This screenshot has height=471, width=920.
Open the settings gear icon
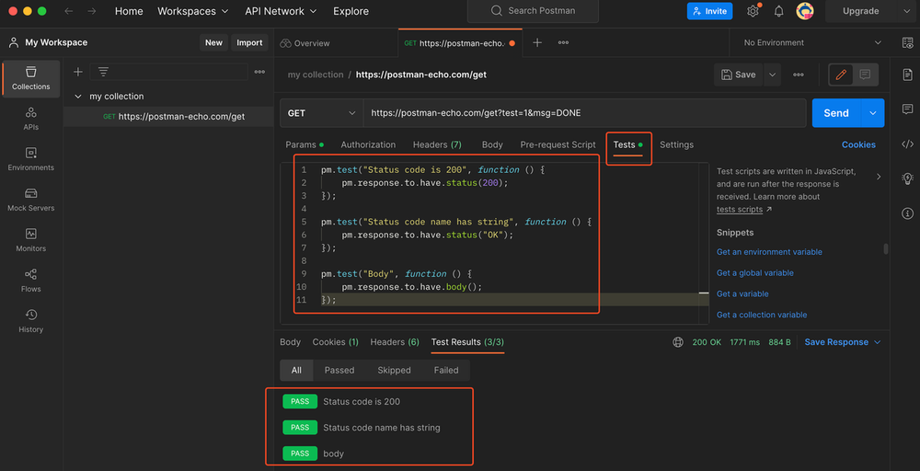tap(753, 11)
